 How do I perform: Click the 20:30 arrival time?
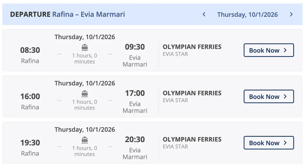135,139
